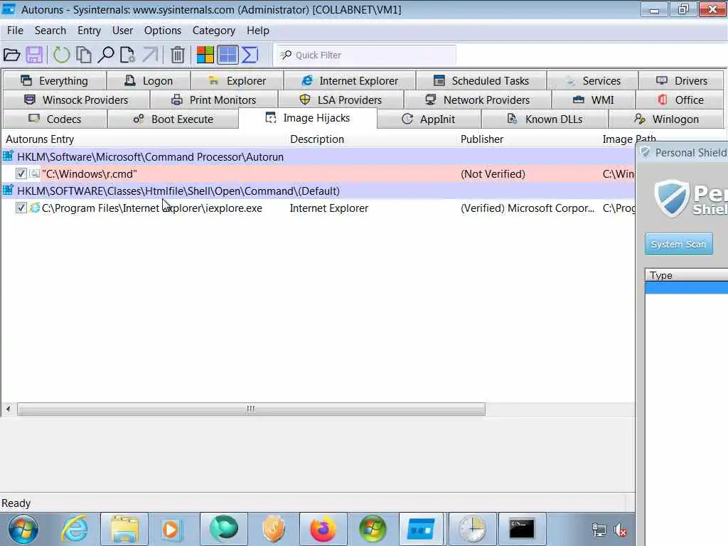Click the horizontal scrollbar left arrow
Viewport: 728px width, 546px height.
9,409
